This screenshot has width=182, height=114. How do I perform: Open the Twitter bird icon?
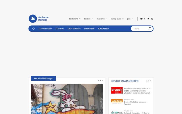pyautogui.click(x=148, y=19)
